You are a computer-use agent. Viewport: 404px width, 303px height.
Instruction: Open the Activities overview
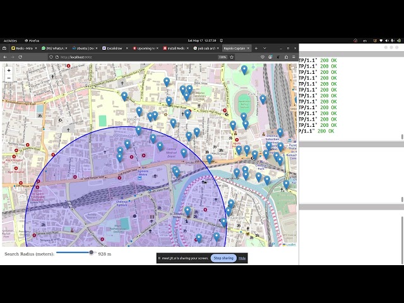pyautogui.click(x=10, y=40)
